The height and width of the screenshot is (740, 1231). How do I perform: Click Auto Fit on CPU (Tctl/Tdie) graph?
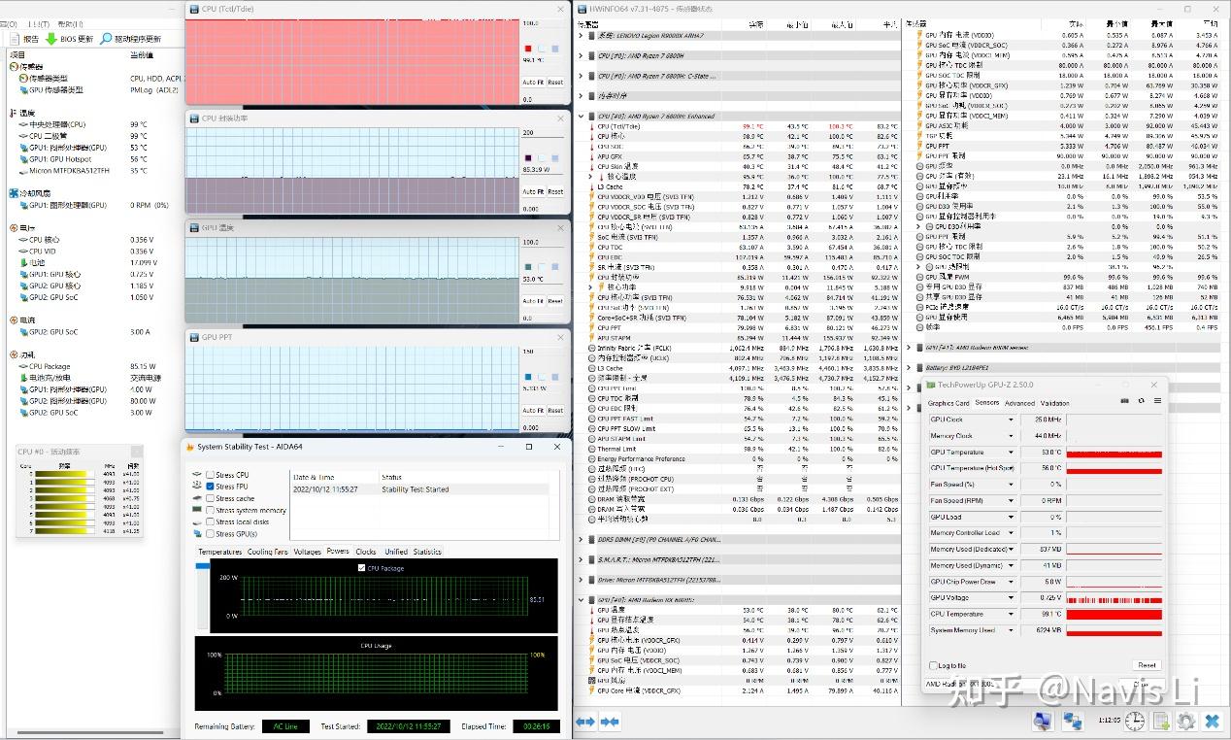click(533, 83)
